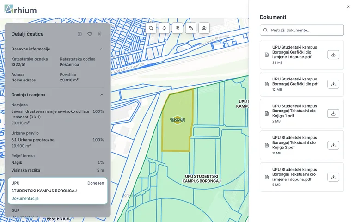
Task: Collapse the Osnovne informacije section
Action: coord(102,49)
